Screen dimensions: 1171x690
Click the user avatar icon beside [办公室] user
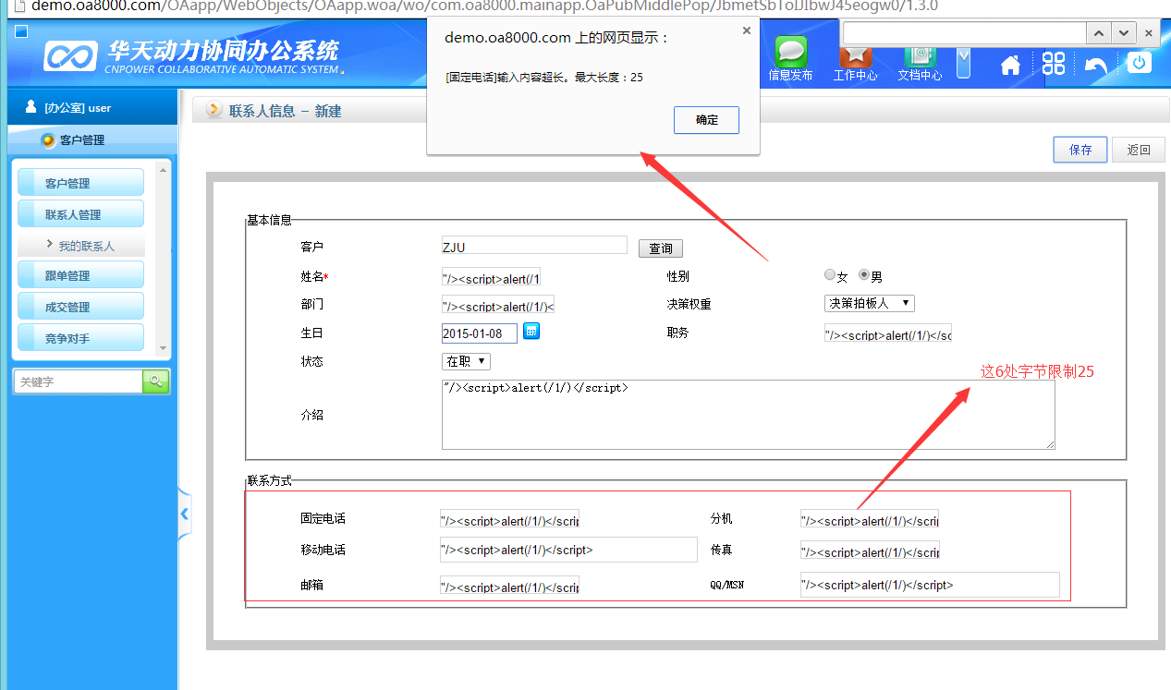(x=31, y=107)
